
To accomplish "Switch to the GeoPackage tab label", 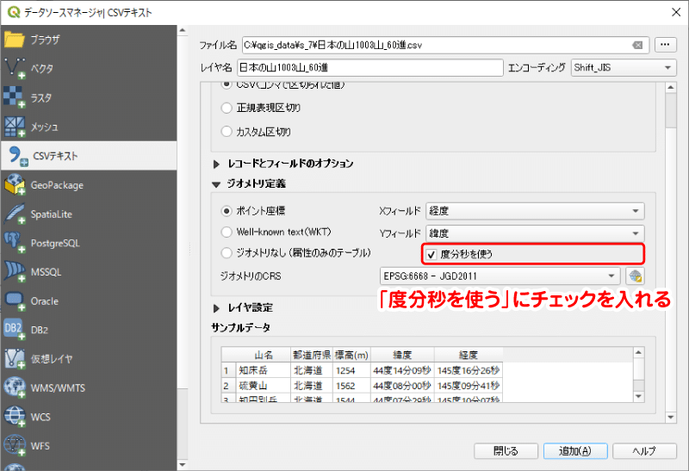I will (57, 185).
